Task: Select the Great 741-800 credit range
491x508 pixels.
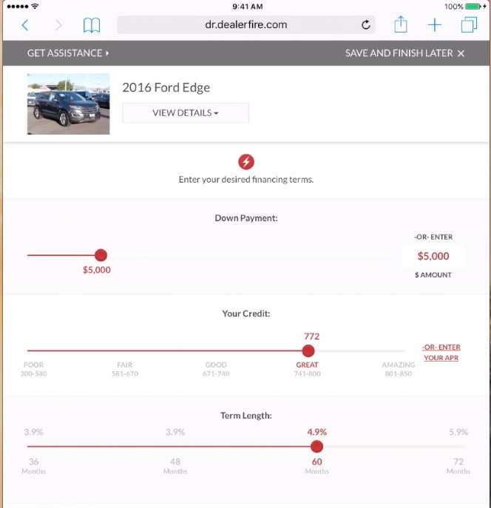Action: (308, 369)
